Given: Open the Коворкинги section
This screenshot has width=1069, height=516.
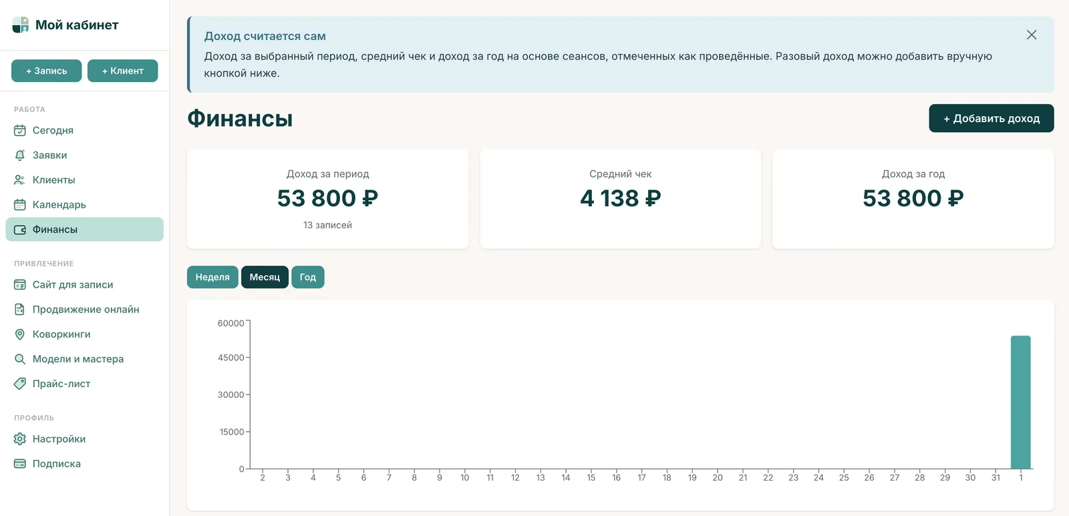Looking at the screenshot, I should [85, 334].
